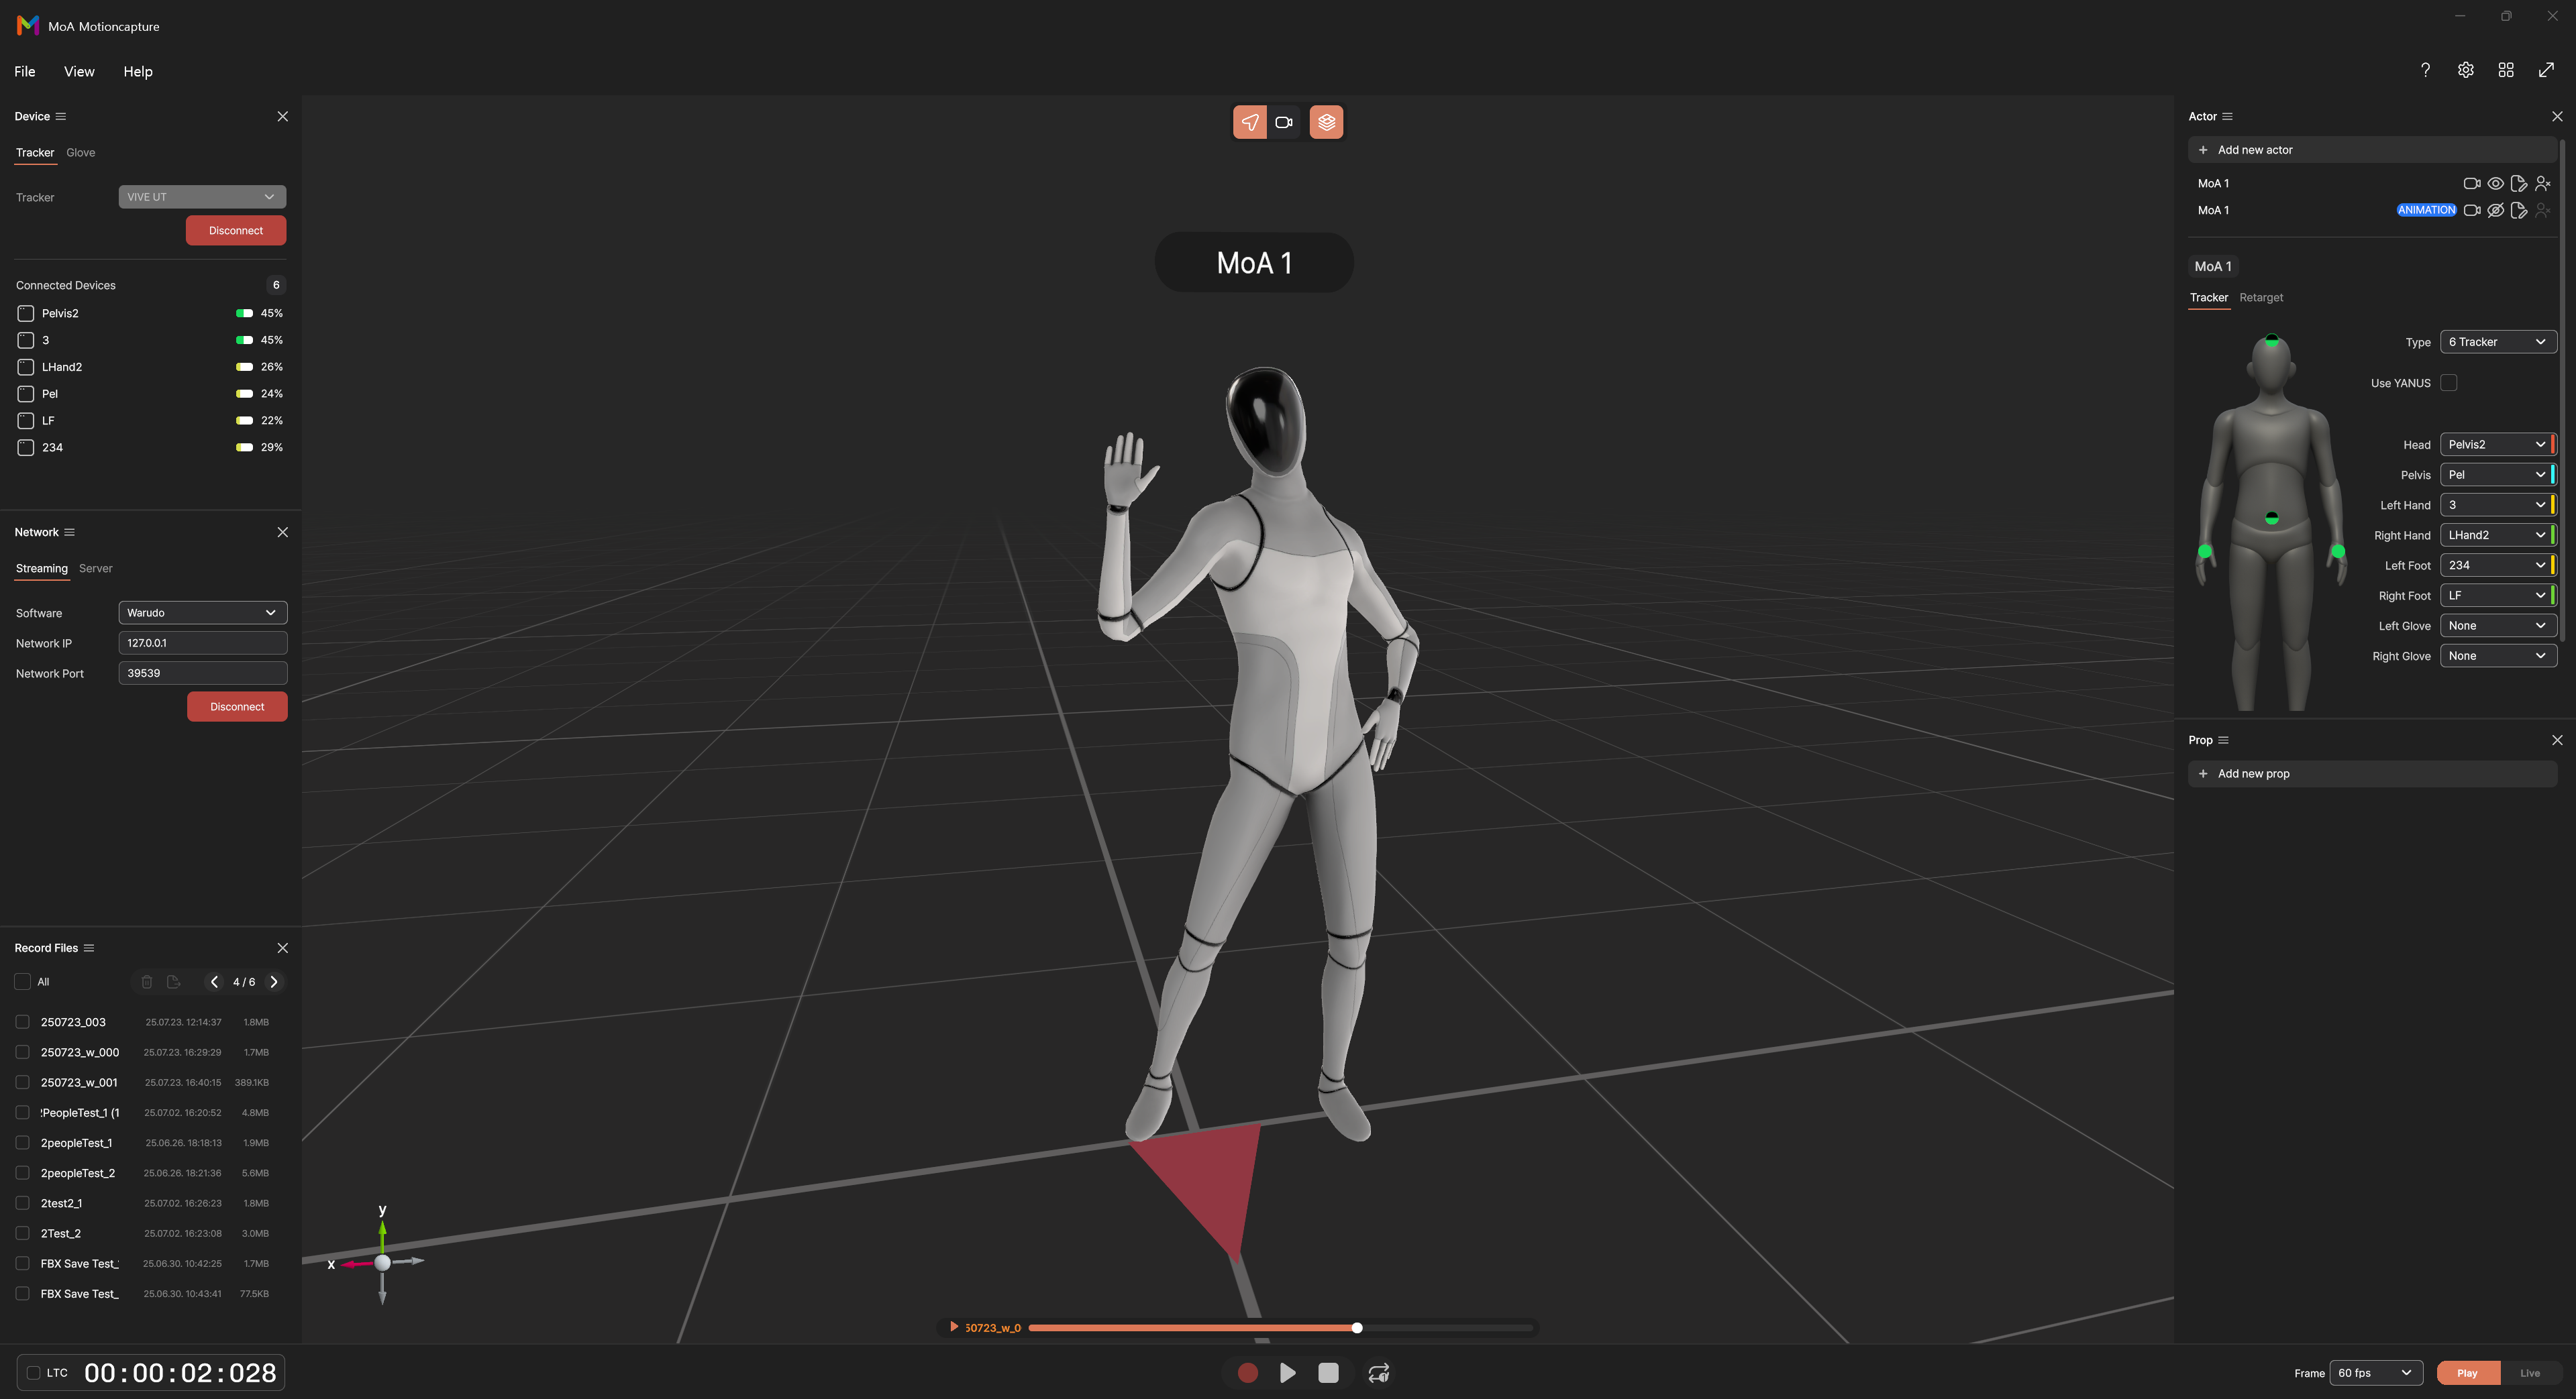
Task: Check the 250723_003 record file checkbox
Action: pos(22,1021)
